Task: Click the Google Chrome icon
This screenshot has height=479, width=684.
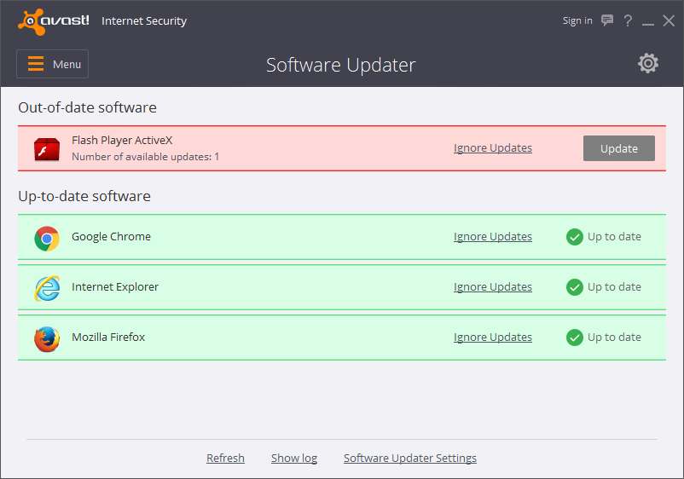Action: tap(47, 239)
